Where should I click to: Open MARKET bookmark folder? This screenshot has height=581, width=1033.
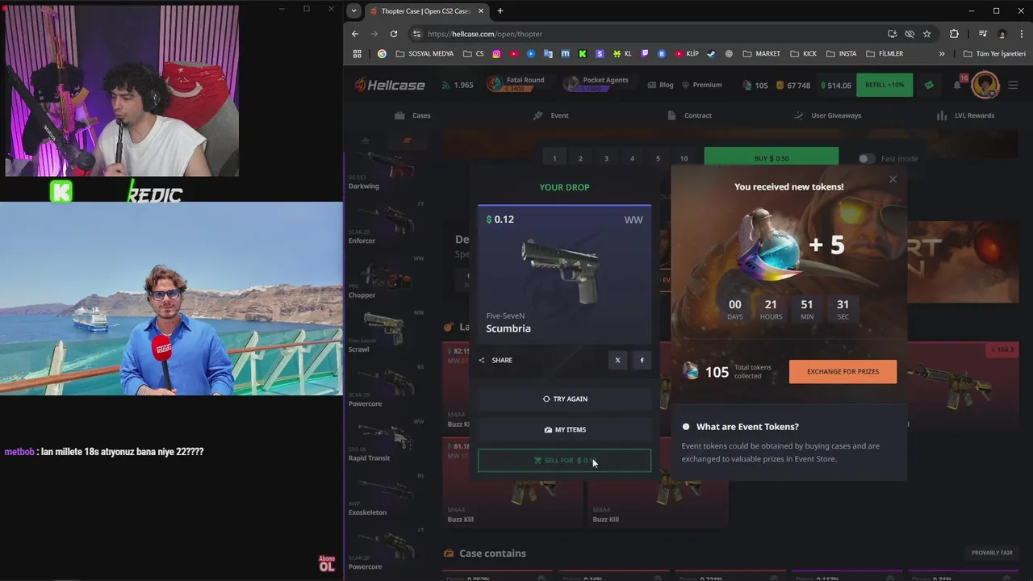pyautogui.click(x=761, y=54)
